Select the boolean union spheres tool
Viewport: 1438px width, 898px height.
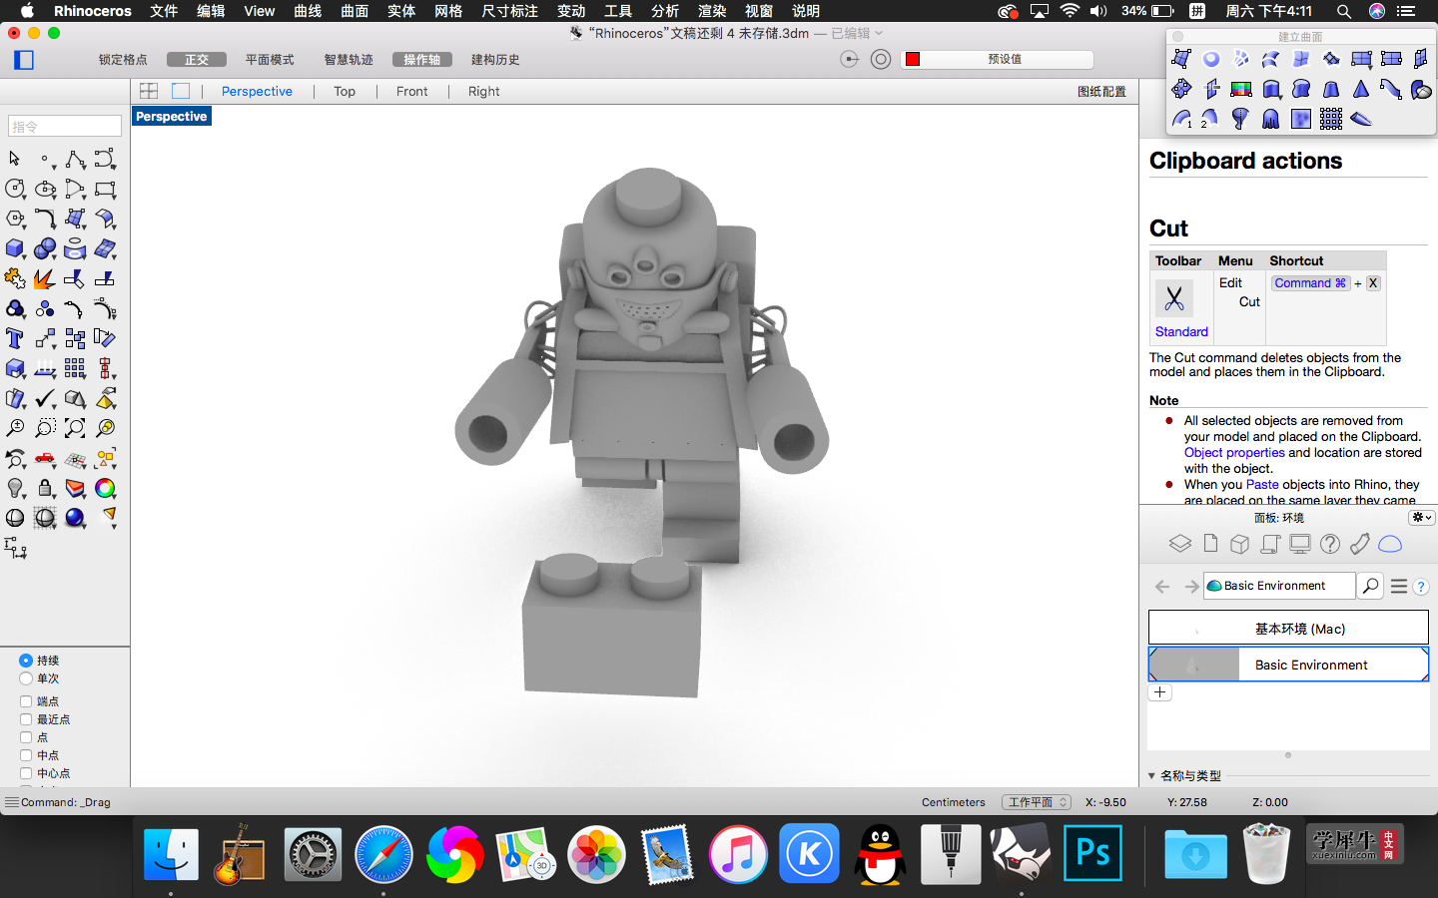point(45,248)
